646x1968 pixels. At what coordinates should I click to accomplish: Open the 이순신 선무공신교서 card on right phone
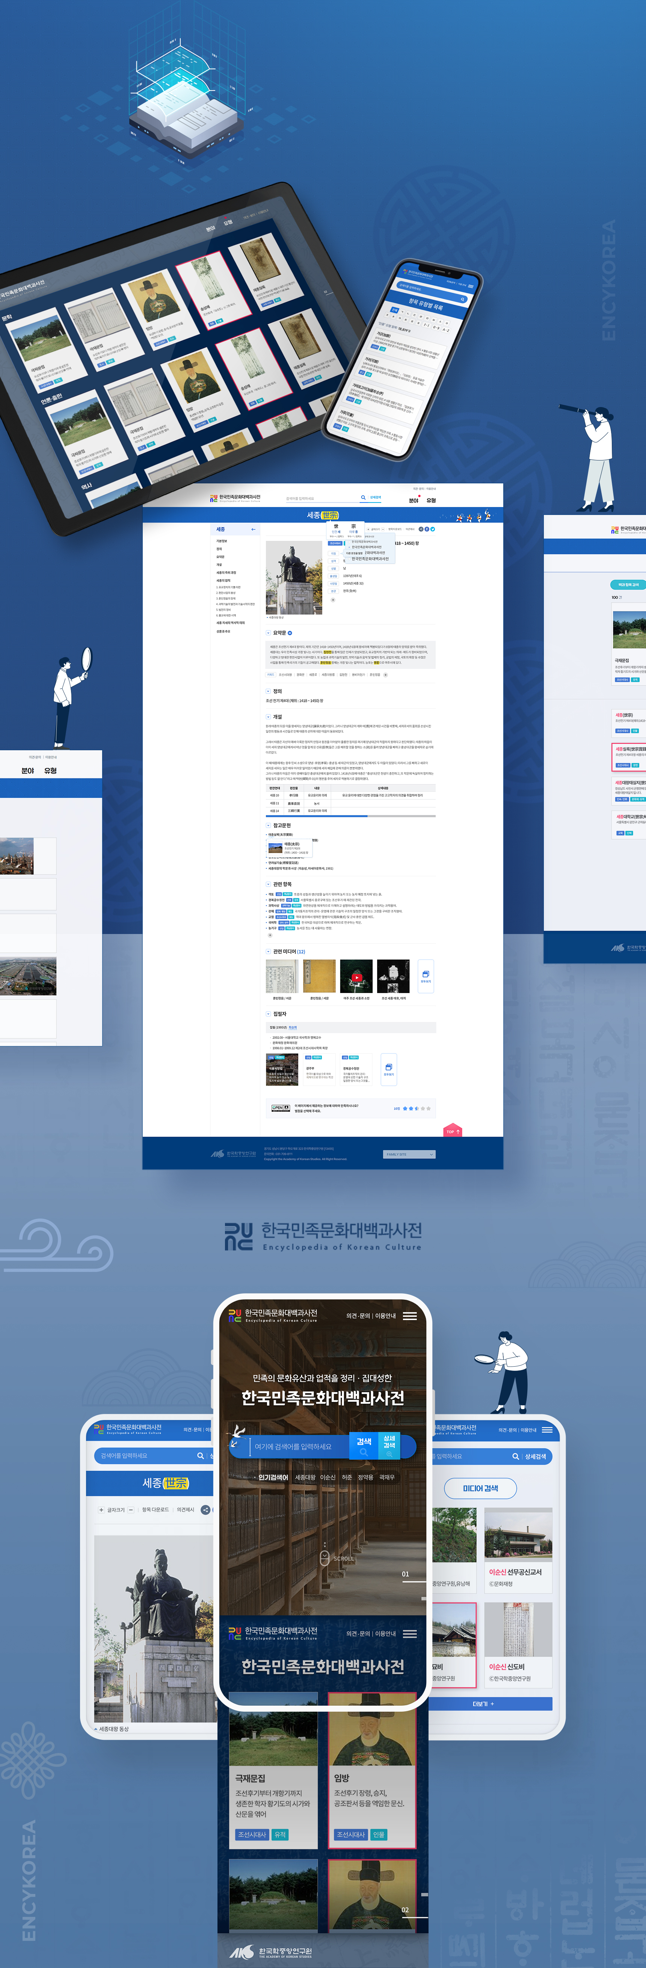[x=518, y=1550]
